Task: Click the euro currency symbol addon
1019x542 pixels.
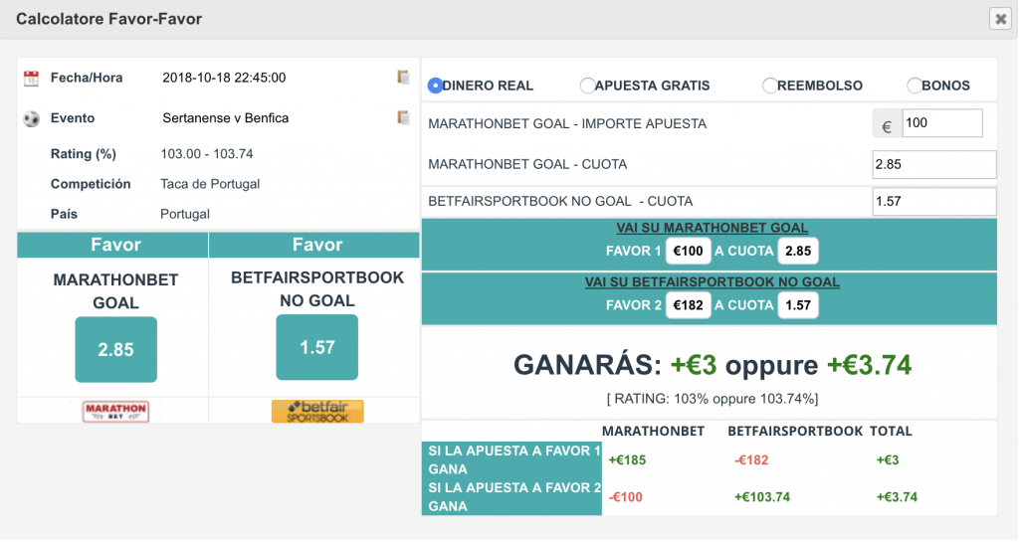Action: [x=887, y=123]
